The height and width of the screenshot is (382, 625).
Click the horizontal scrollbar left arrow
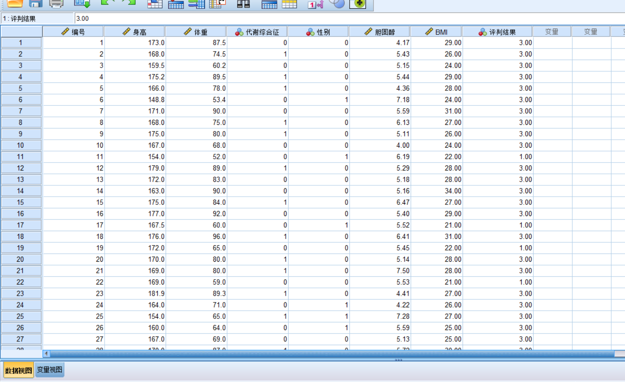[46, 354]
